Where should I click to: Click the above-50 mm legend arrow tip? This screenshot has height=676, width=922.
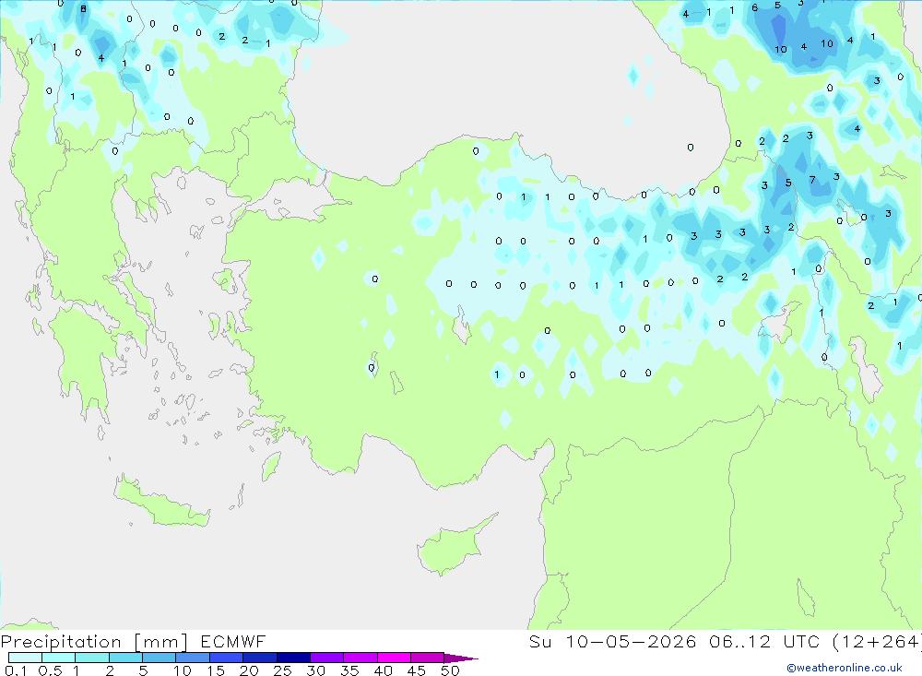[461, 658]
